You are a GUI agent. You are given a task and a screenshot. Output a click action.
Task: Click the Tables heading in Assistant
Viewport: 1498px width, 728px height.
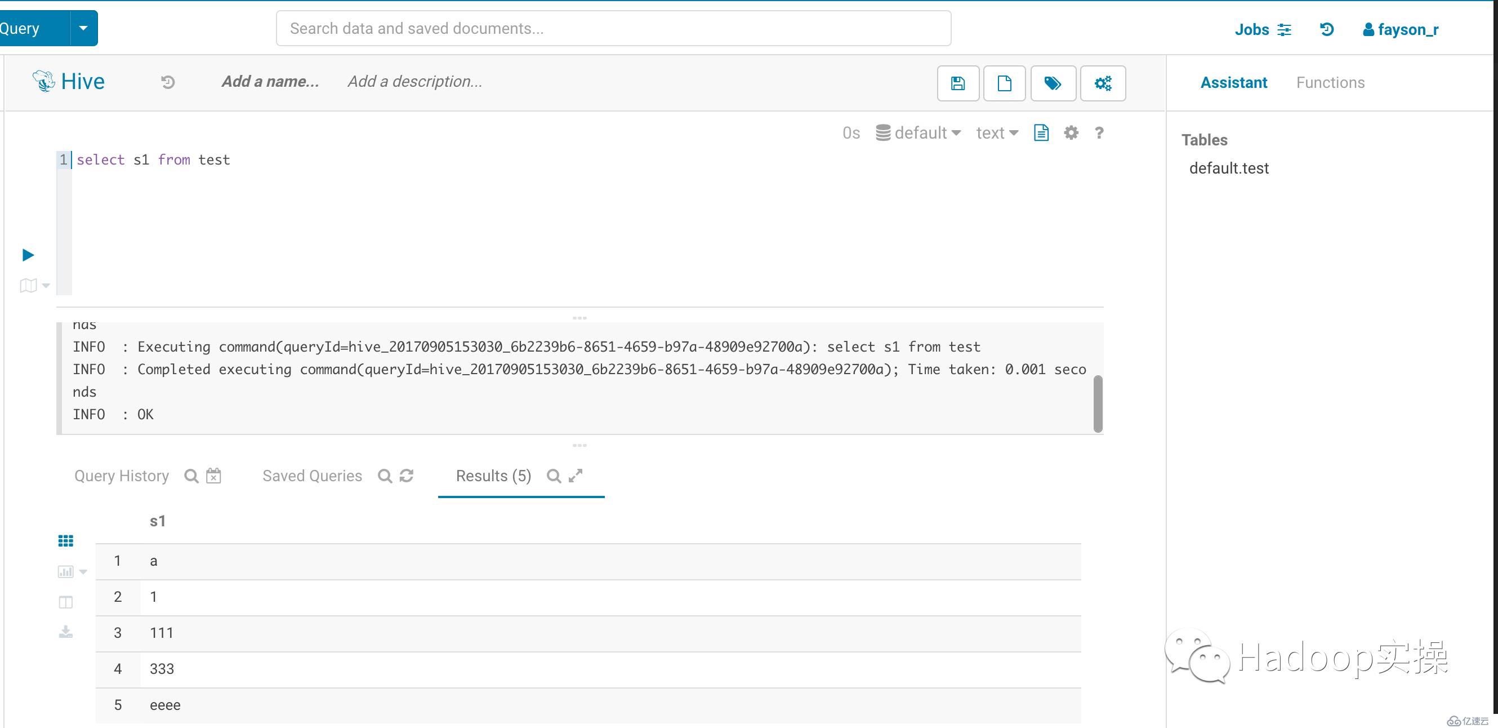point(1205,140)
